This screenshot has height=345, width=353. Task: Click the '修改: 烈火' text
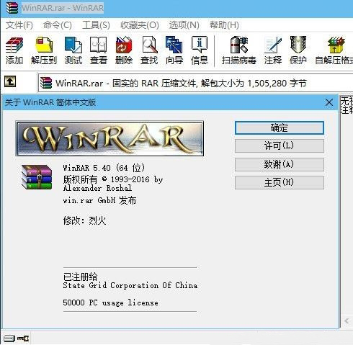pyautogui.click(x=84, y=220)
